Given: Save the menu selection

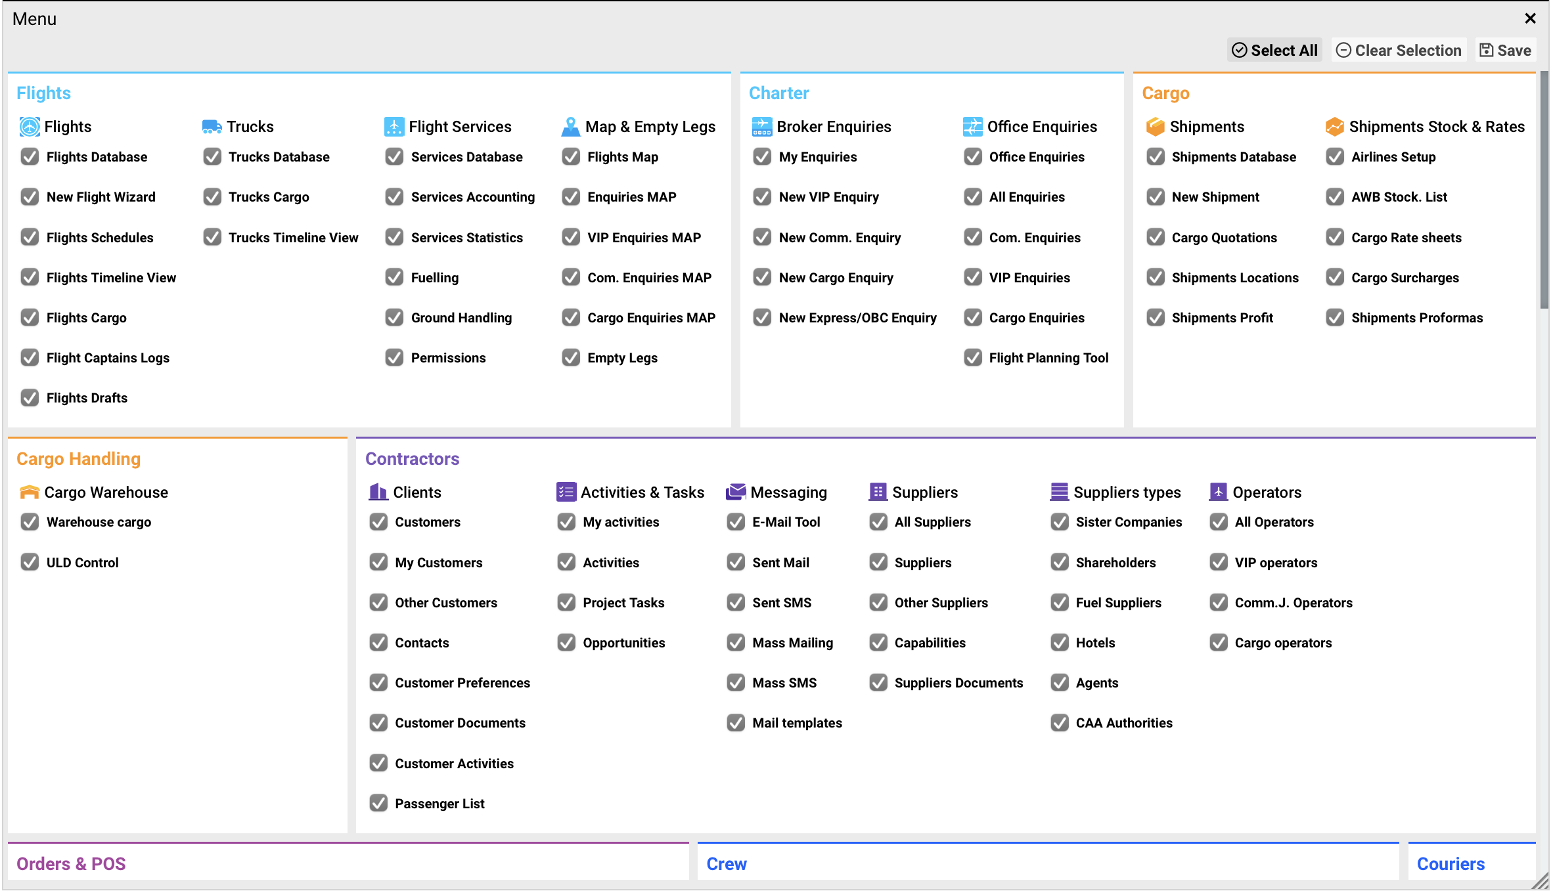Looking at the screenshot, I should click(1505, 51).
